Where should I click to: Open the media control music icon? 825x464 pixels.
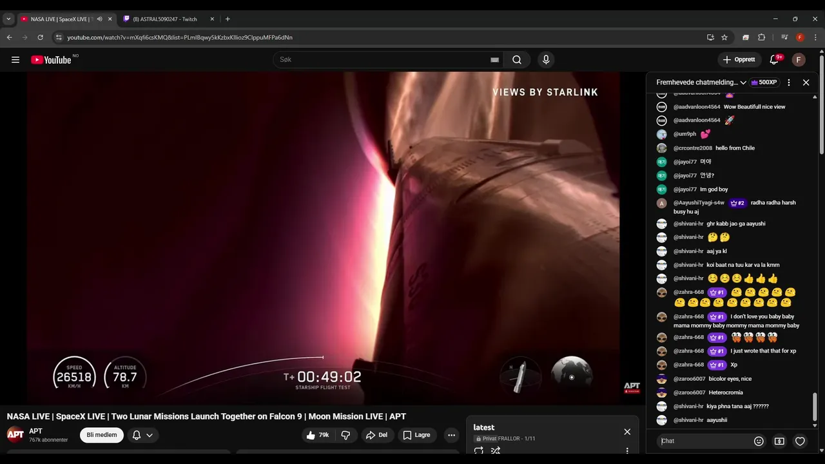[x=784, y=37]
